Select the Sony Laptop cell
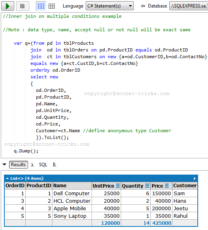This screenshot has height=230, width=208. point(72,216)
